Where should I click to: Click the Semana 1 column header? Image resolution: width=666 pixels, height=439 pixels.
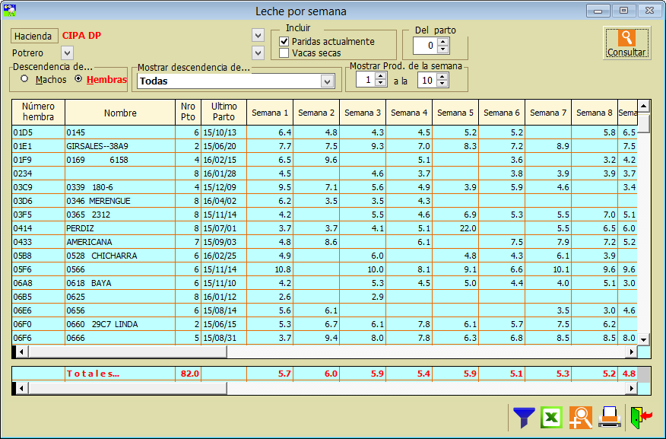pyautogui.click(x=270, y=113)
